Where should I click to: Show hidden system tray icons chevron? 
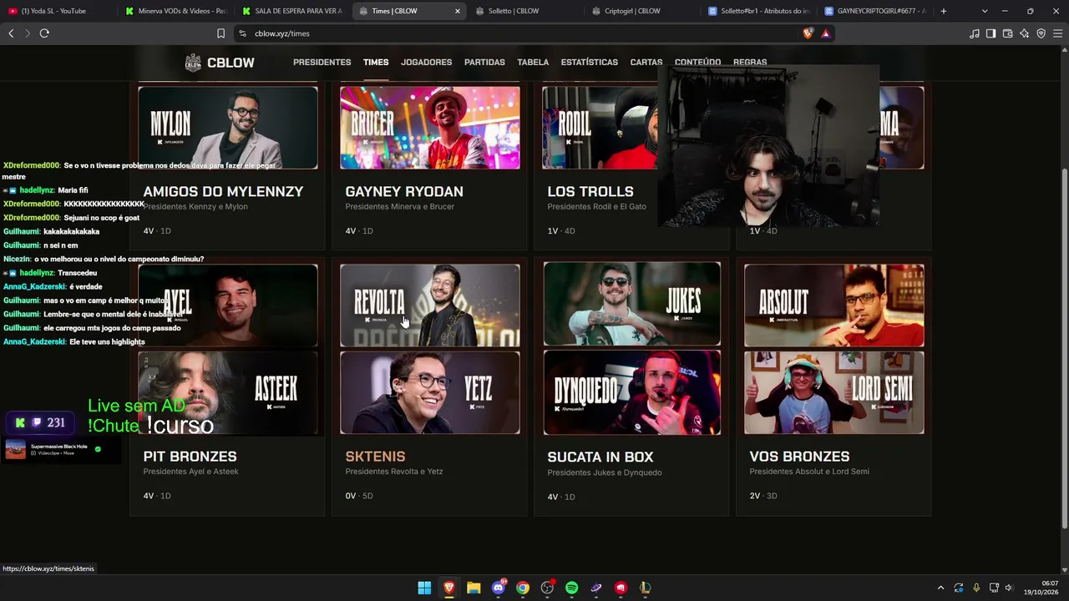pyautogui.click(x=940, y=588)
